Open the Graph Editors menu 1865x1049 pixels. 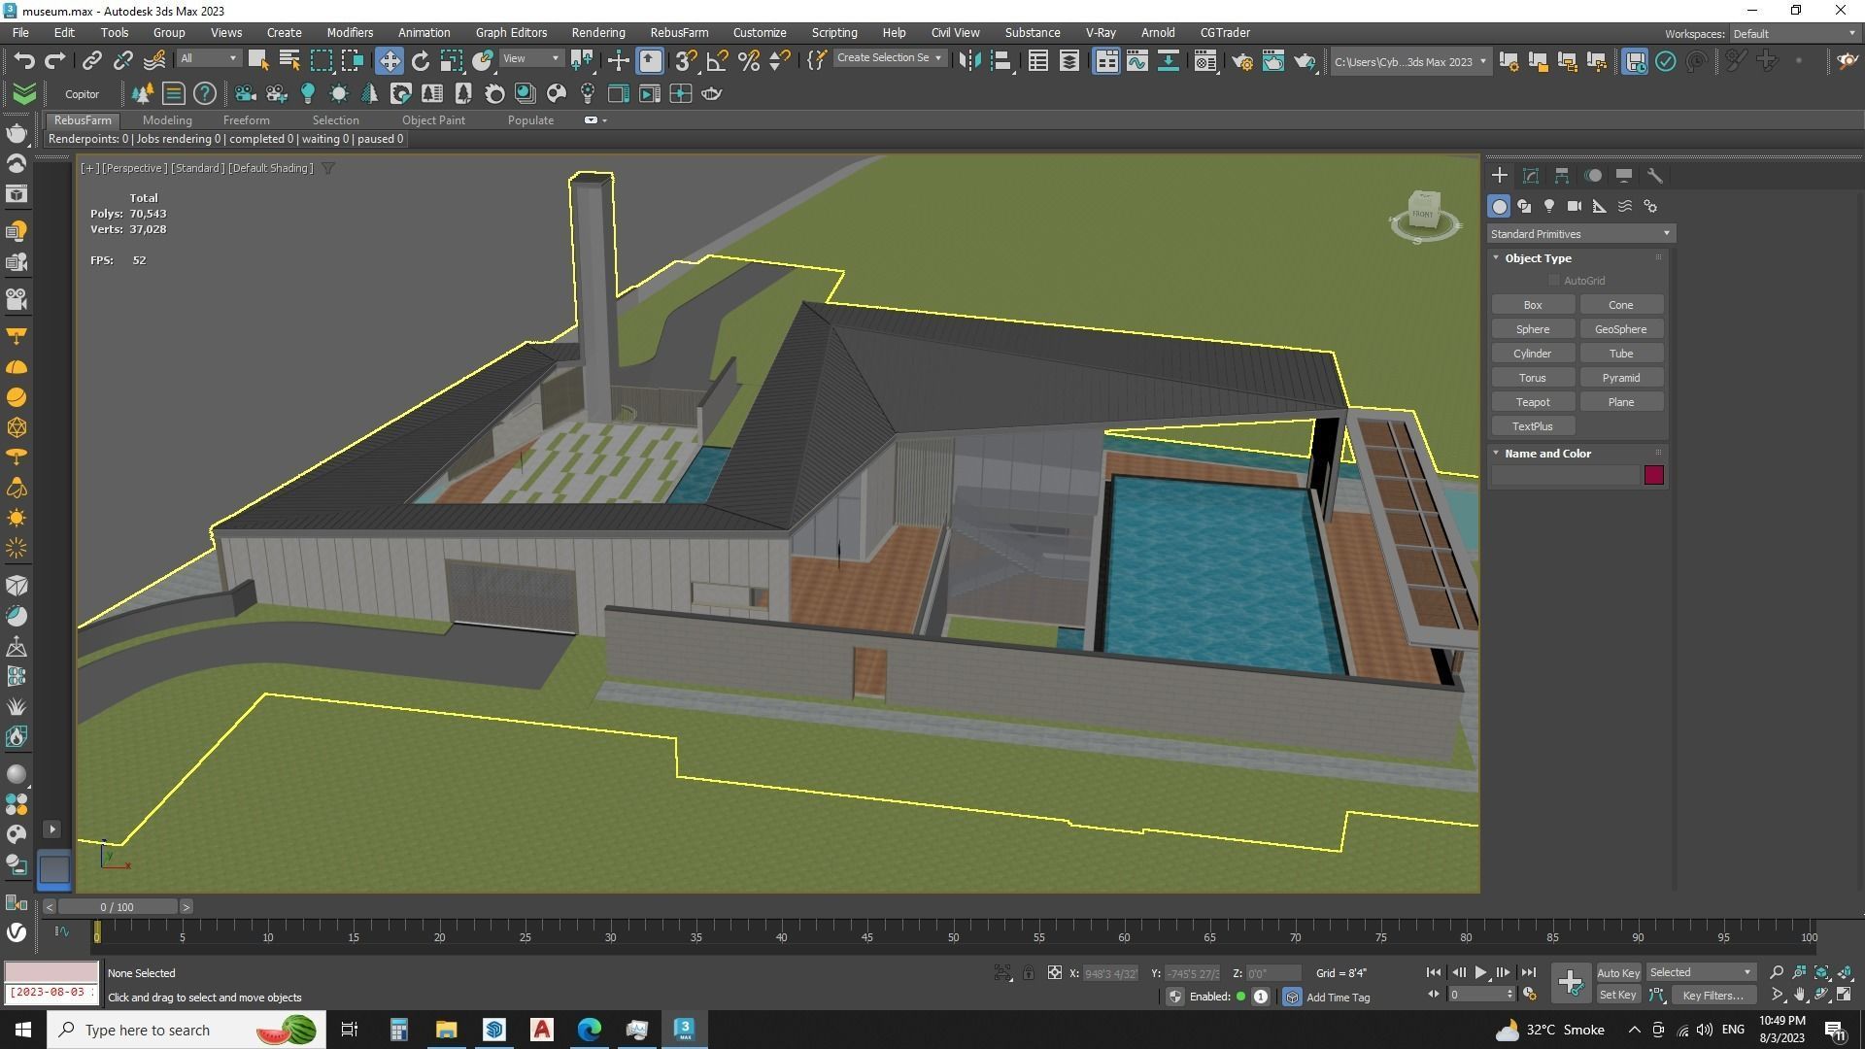[x=511, y=32]
